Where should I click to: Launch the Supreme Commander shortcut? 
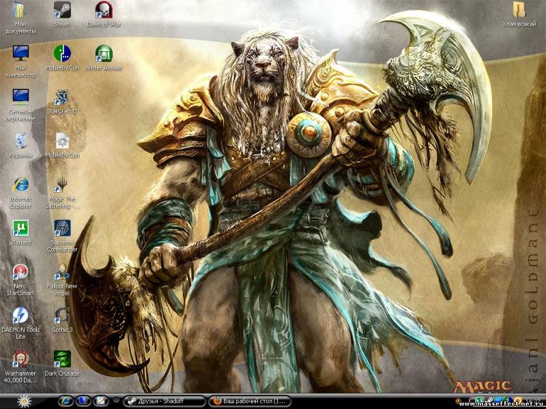62,228
